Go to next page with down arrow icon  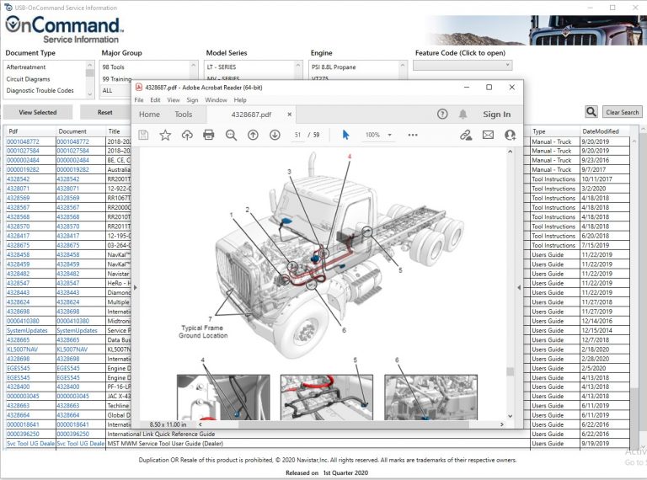tap(275, 135)
